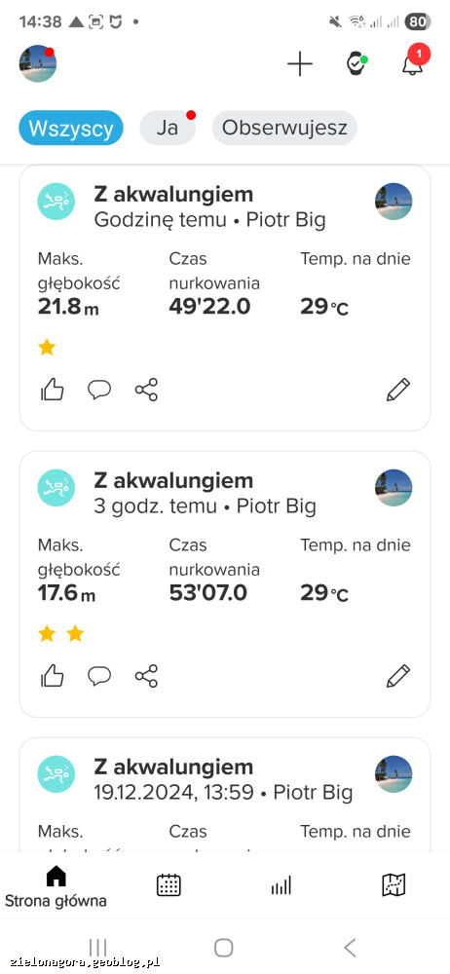Share the 17.6 m dive activity

click(147, 676)
